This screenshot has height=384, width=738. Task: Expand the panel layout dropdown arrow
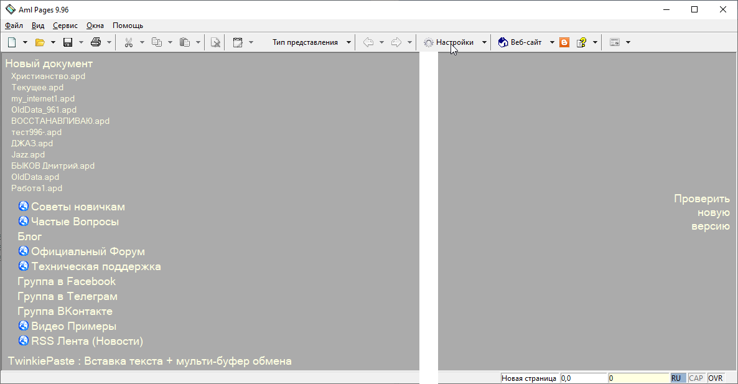(628, 42)
